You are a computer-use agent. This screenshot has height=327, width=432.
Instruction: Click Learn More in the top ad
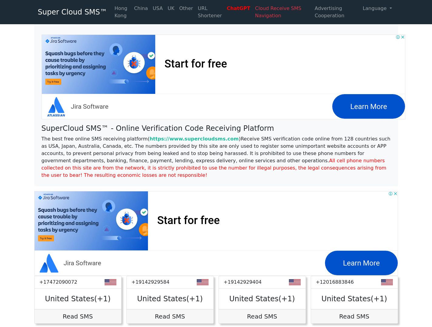pos(369,107)
